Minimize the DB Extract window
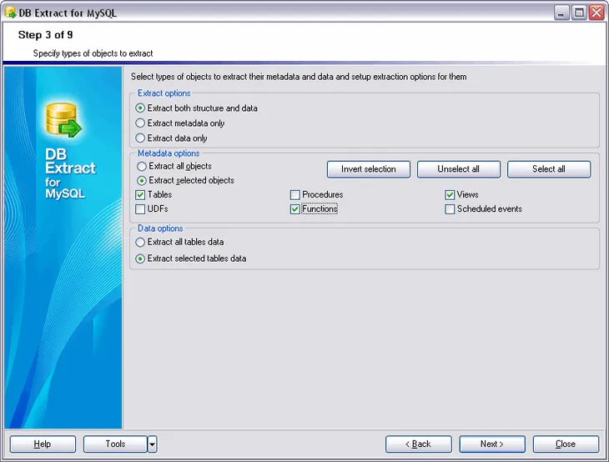The width and height of the screenshot is (609, 462). tap(561, 13)
